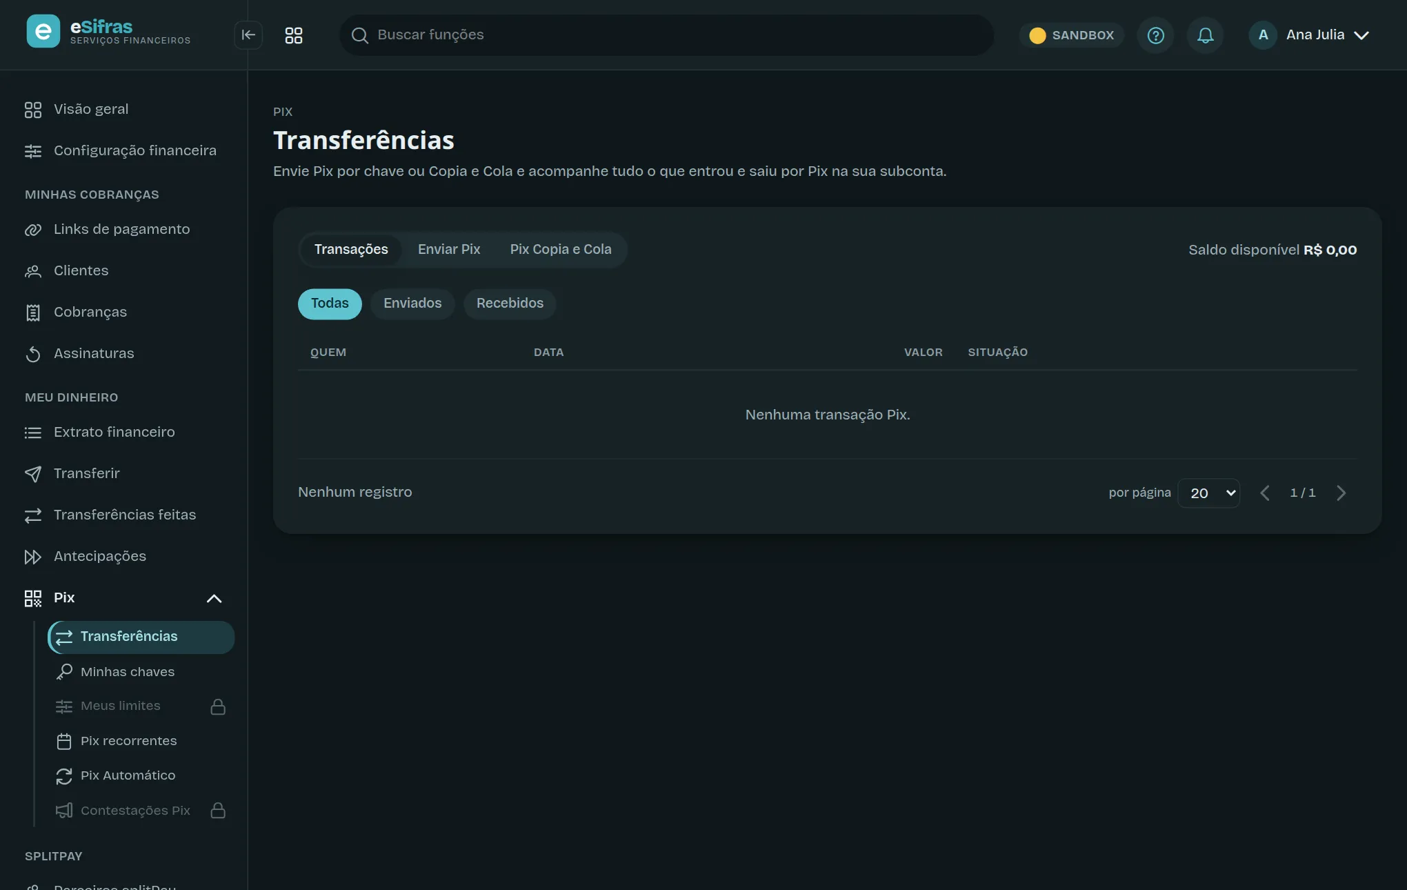This screenshot has height=890, width=1407.
Task: Select Meus limites under Pix
Action: click(x=141, y=706)
